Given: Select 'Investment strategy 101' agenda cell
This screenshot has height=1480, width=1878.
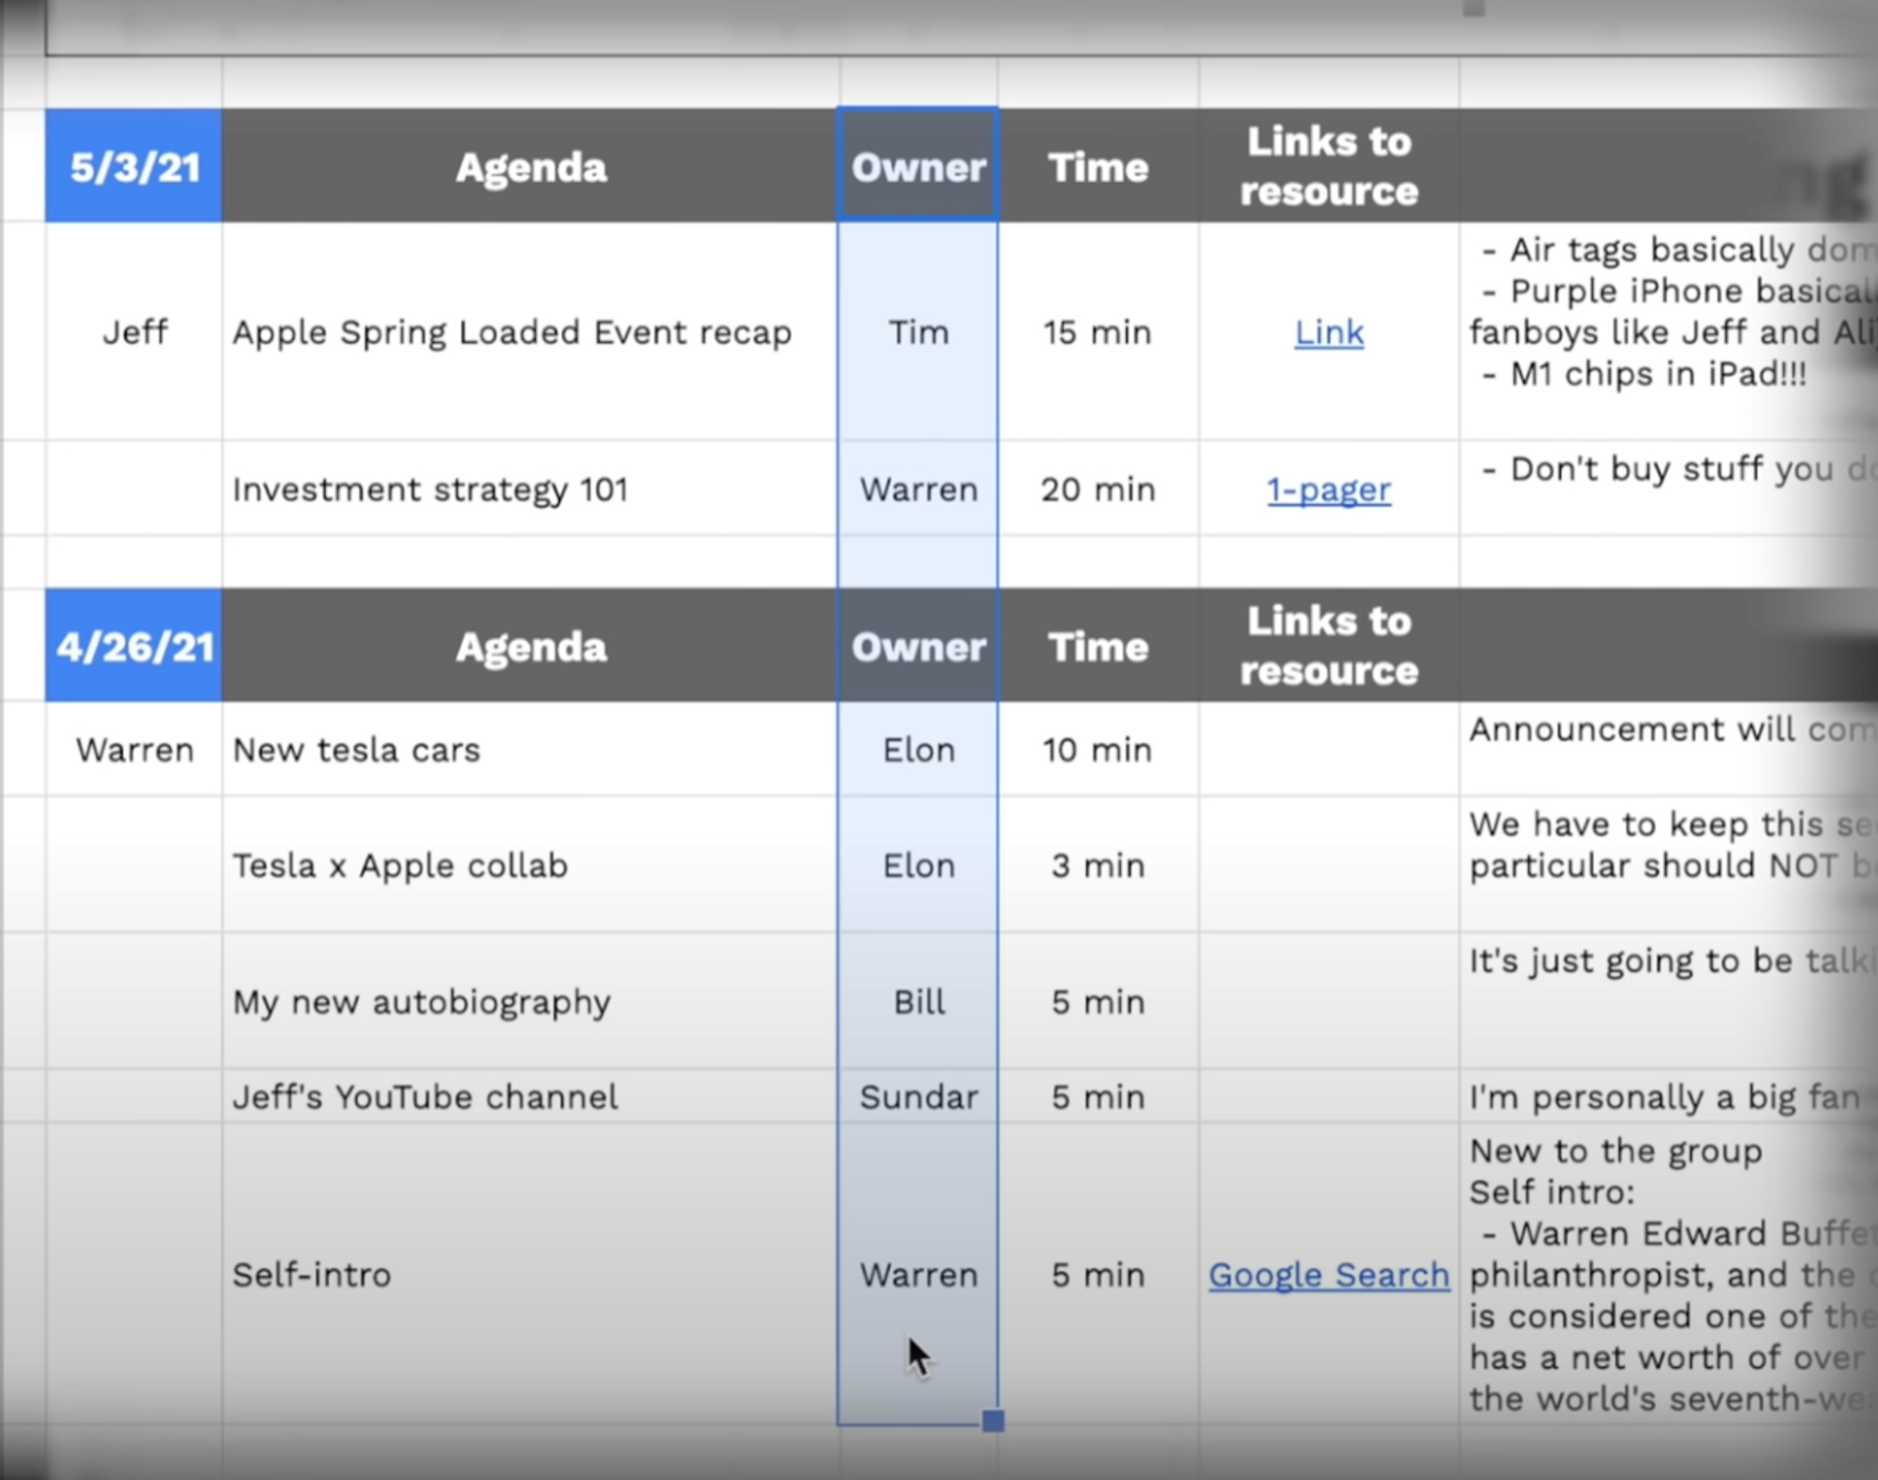Looking at the screenshot, I should tap(531, 488).
